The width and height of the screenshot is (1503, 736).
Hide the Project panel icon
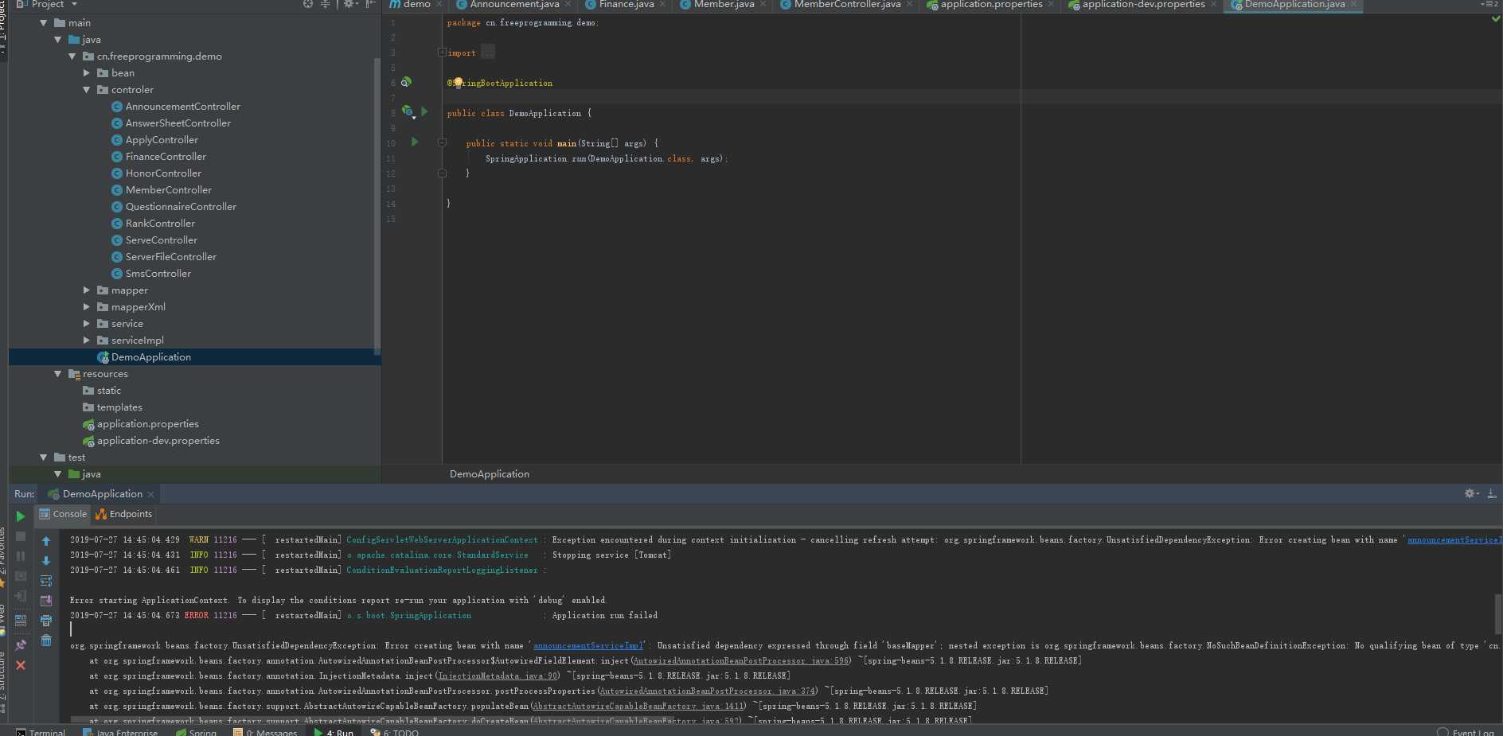tap(370, 4)
